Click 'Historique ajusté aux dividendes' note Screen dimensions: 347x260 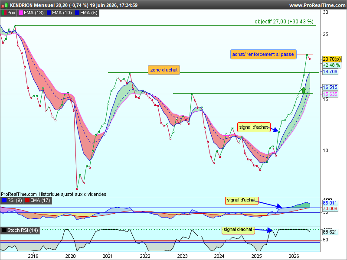(x=72, y=194)
